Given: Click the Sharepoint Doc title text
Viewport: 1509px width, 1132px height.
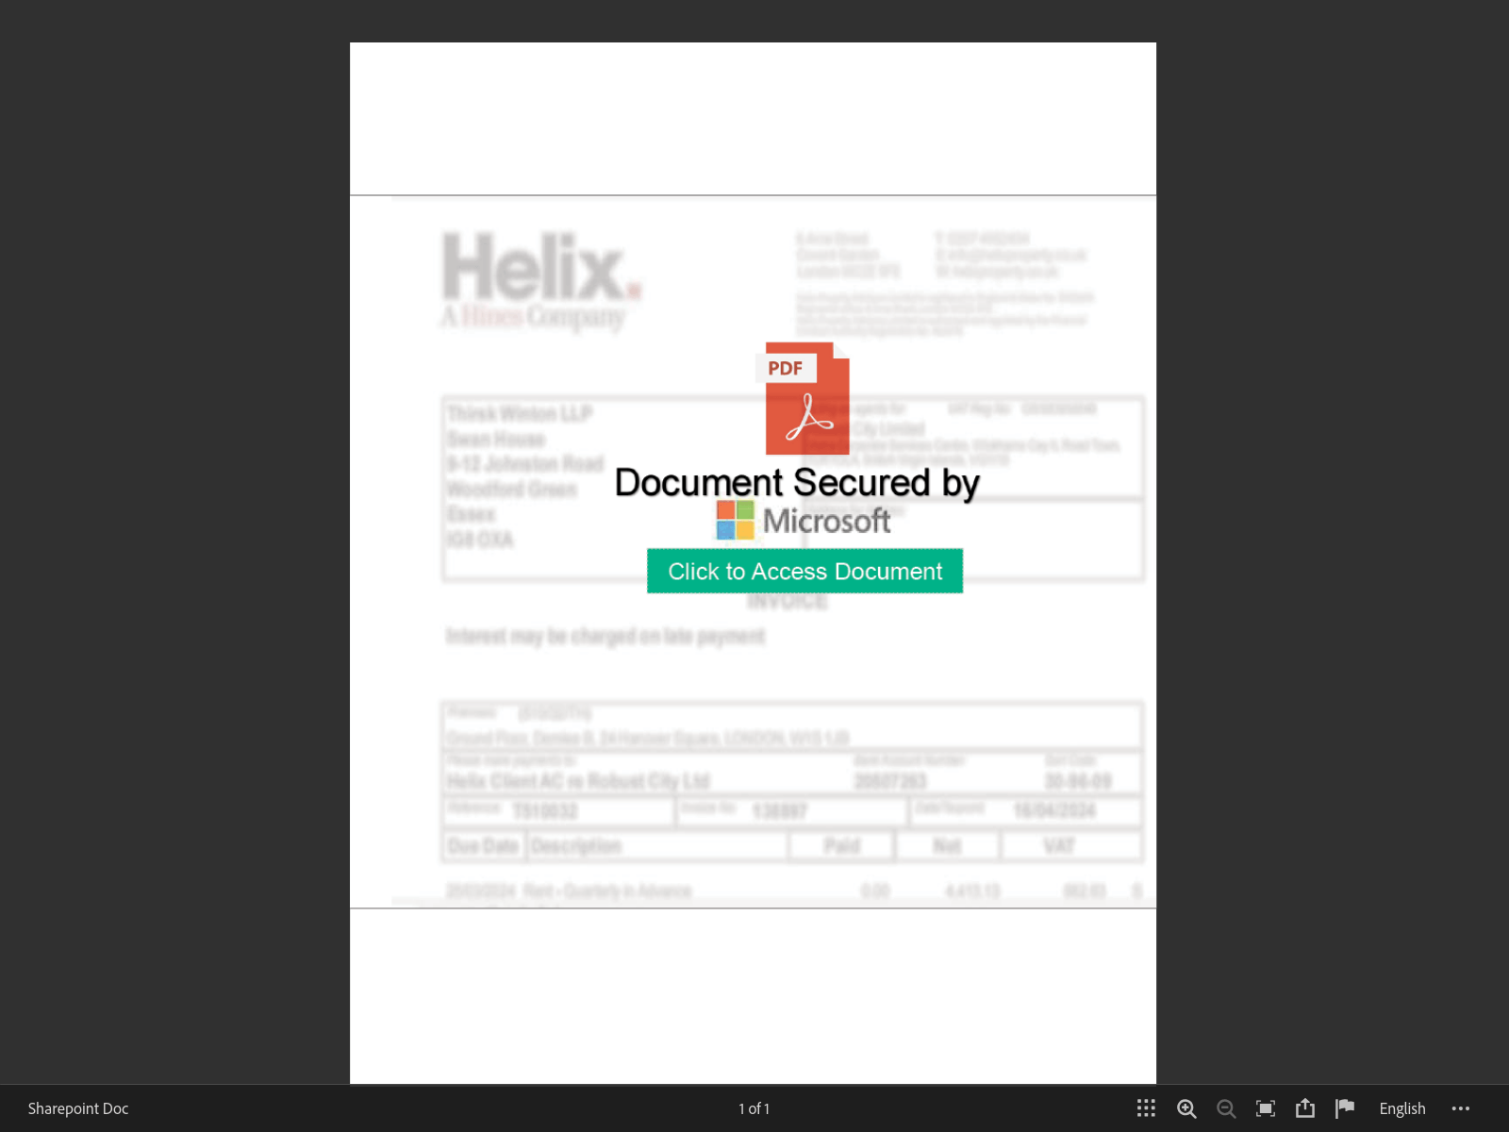Looking at the screenshot, I should [78, 1108].
